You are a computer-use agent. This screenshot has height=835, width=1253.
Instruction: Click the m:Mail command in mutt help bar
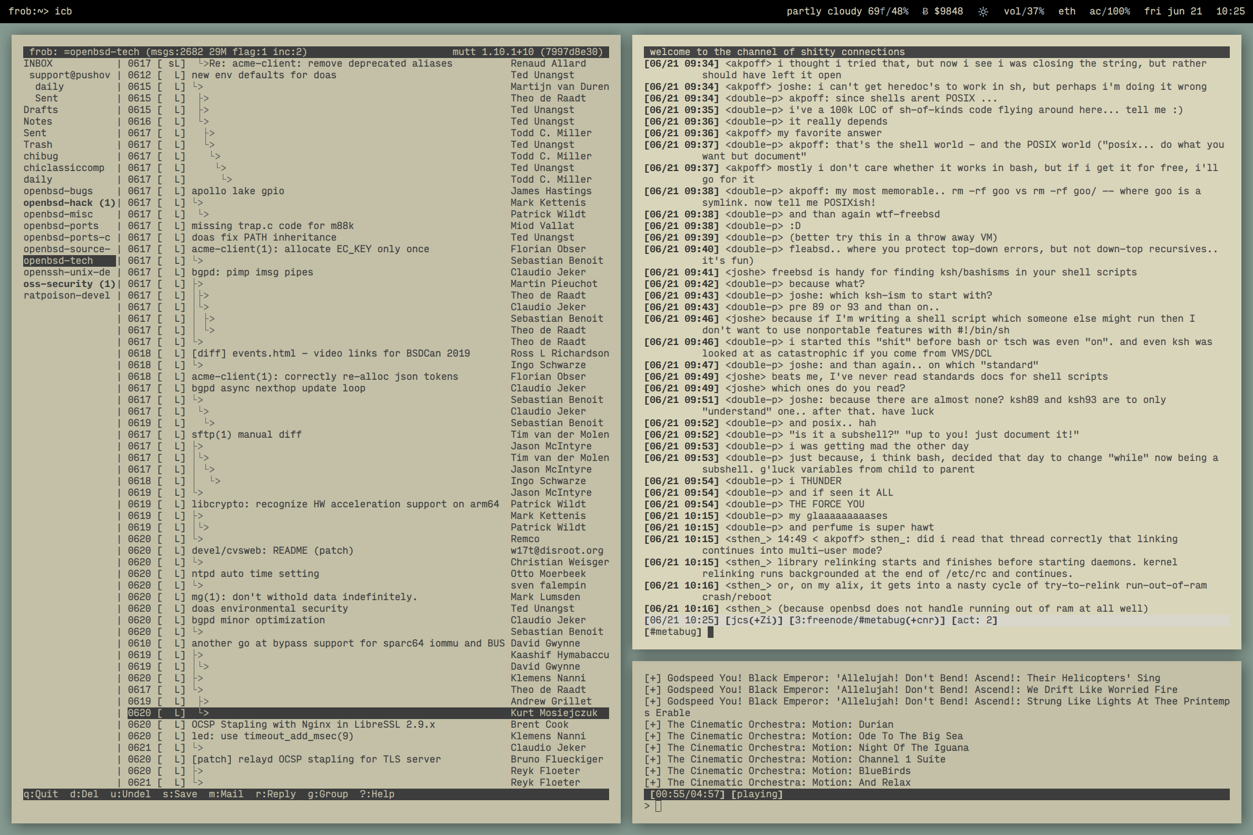pyautogui.click(x=226, y=794)
